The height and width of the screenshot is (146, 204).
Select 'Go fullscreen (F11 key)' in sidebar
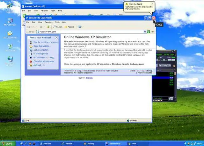point(44,58)
